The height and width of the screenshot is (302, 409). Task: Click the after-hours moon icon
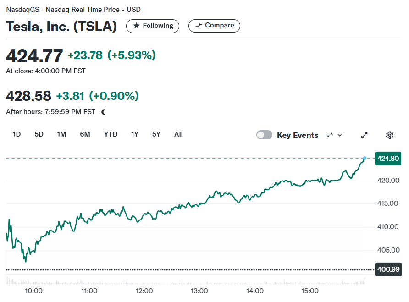coord(104,112)
